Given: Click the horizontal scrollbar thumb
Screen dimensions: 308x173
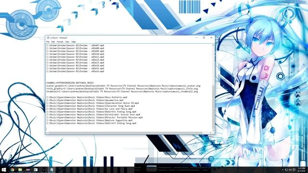Looking at the screenshot, I should (125, 133).
